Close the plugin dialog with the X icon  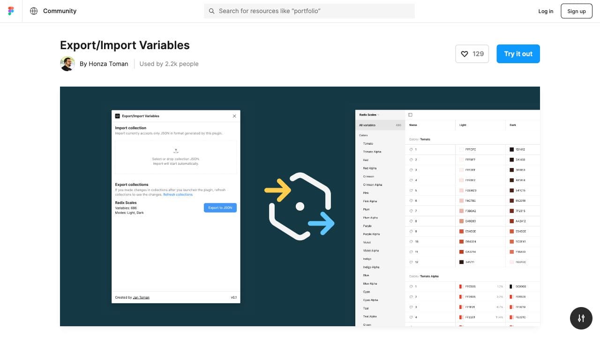point(234,116)
